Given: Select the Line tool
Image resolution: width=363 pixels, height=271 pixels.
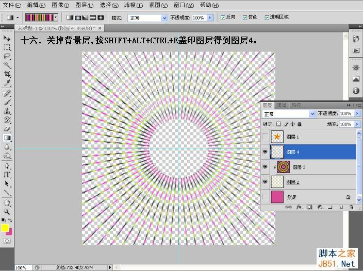Looking at the screenshot, I should point(7,193).
